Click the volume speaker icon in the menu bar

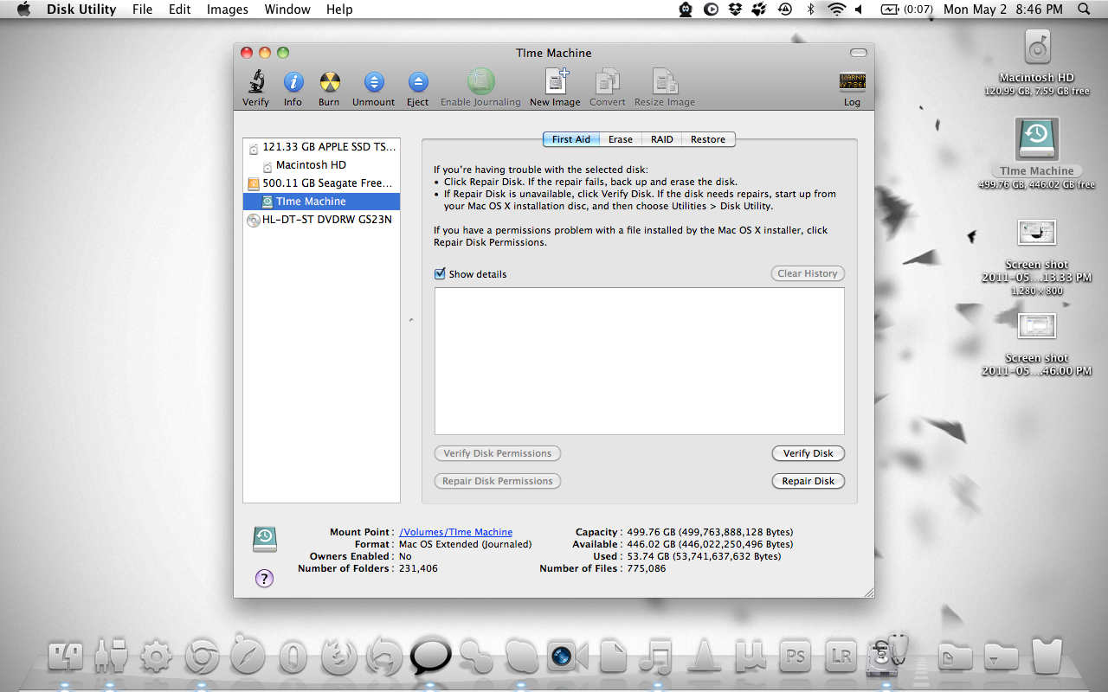coord(859,10)
